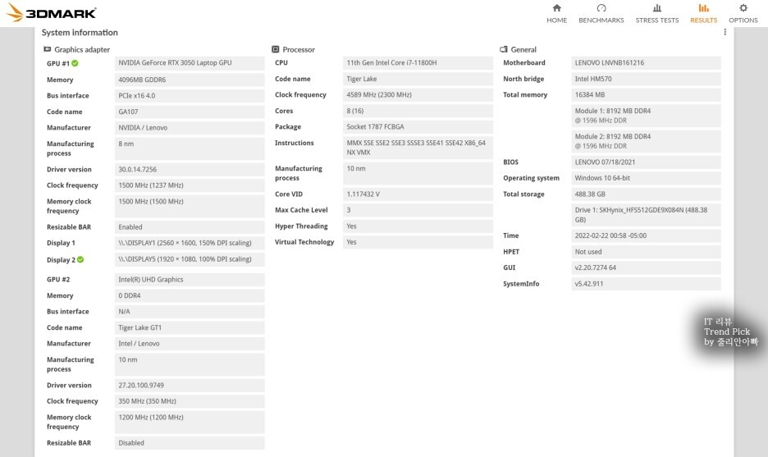
Task: Select the 'Intel HM570' north bridge value
Action: pyautogui.click(x=646, y=79)
